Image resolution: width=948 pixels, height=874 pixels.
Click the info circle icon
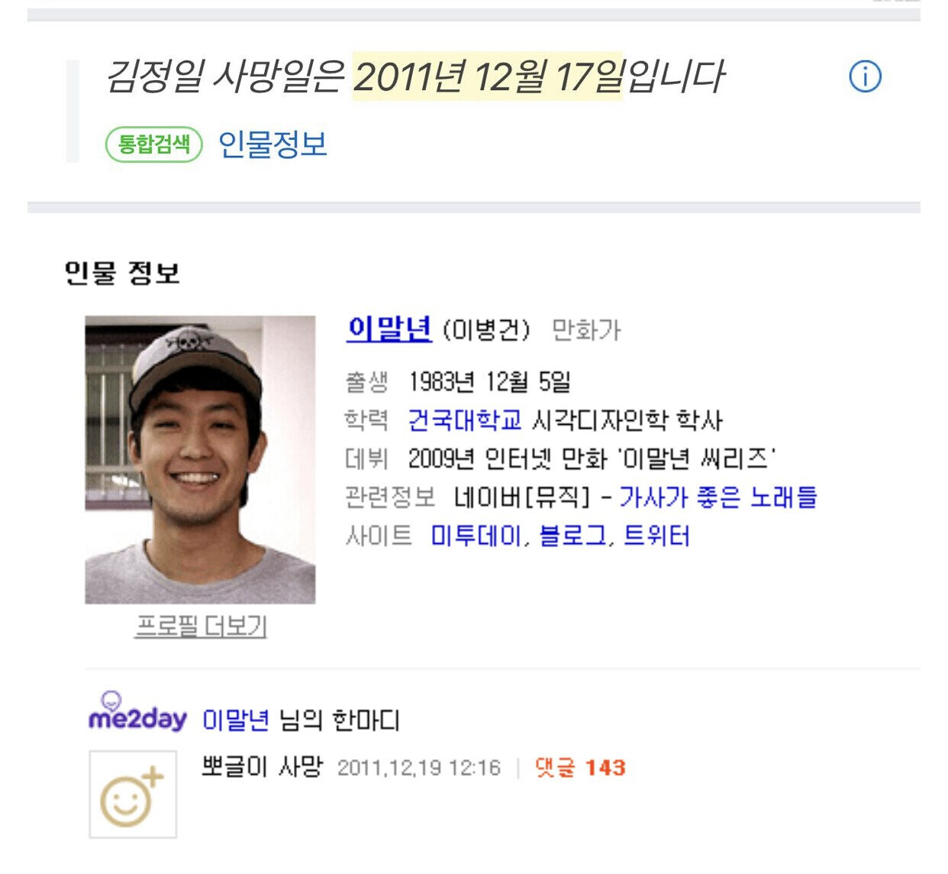(865, 77)
